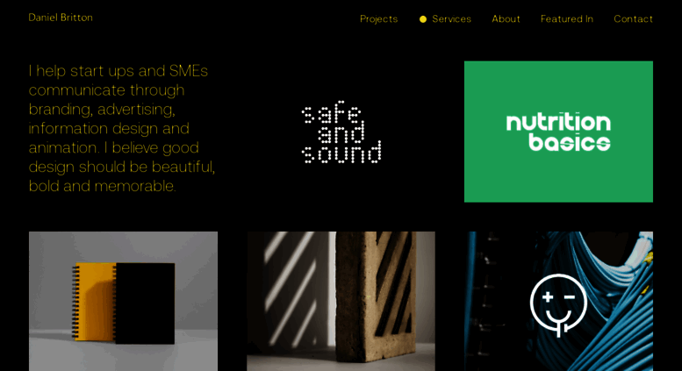
Task: Navigate to the About page
Action: 506,19
